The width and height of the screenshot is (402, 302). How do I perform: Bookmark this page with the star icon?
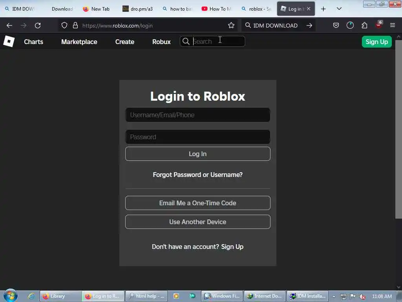click(231, 25)
